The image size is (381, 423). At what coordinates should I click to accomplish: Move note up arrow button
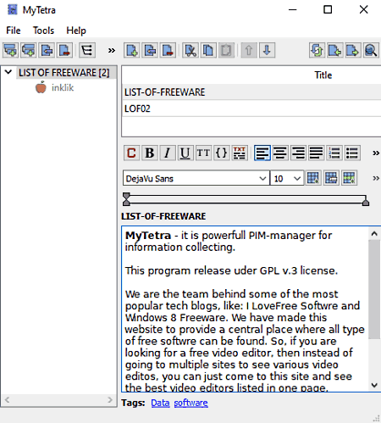tap(249, 51)
